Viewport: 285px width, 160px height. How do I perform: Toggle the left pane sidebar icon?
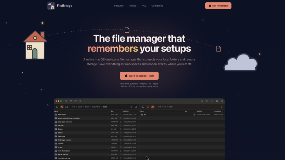(57, 107)
